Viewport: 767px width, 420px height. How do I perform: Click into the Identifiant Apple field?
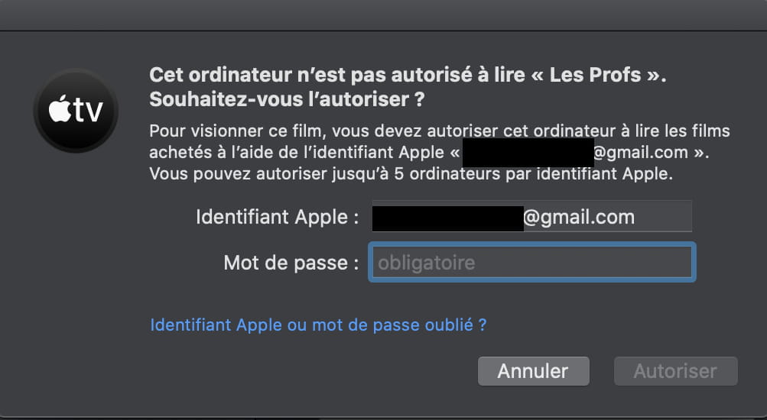(x=531, y=216)
